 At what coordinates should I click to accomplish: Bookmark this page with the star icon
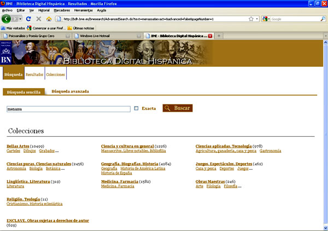pyautogui.click(x=251, y=19)
